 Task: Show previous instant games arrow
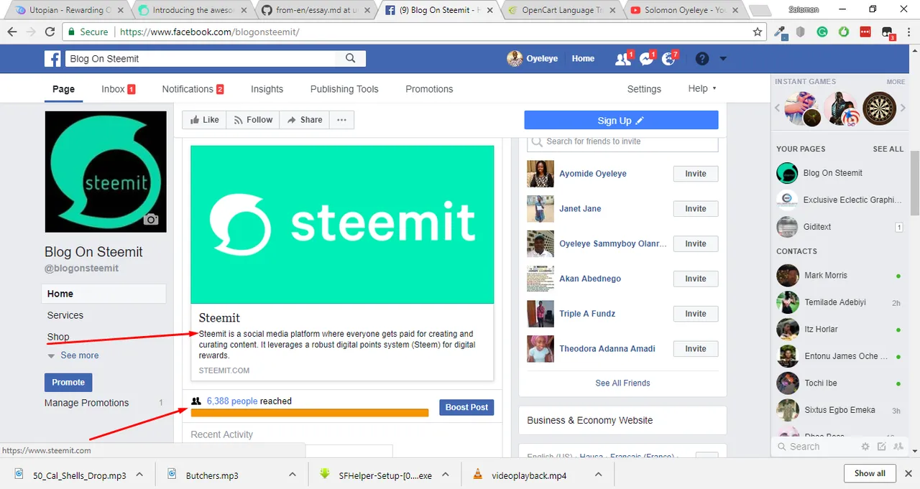click(x=777, y=108)
